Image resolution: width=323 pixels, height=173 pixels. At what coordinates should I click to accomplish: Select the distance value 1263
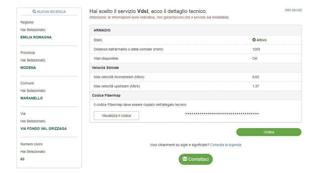point(256,49)
